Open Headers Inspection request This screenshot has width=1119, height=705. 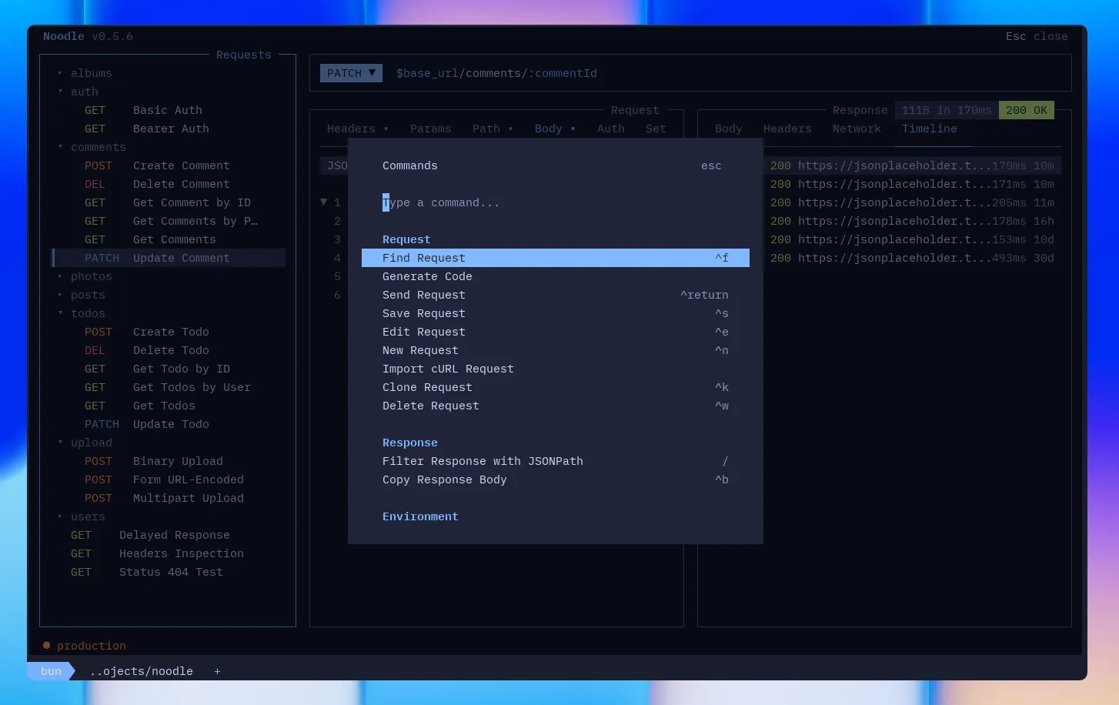(168, 553)
